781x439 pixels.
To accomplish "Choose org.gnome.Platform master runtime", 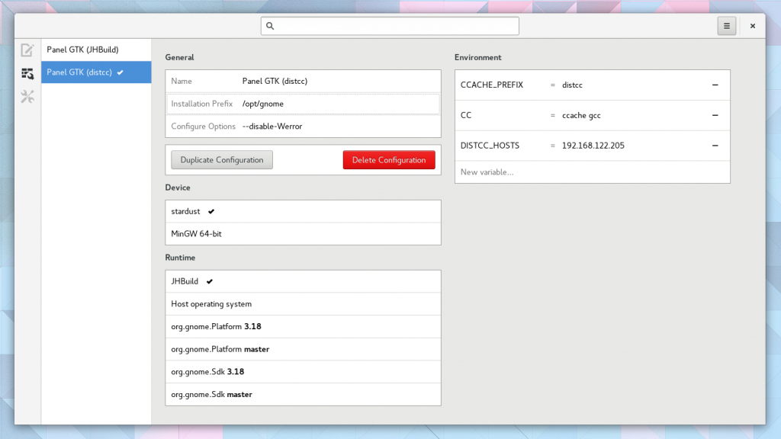I will (x=303, y=349).
